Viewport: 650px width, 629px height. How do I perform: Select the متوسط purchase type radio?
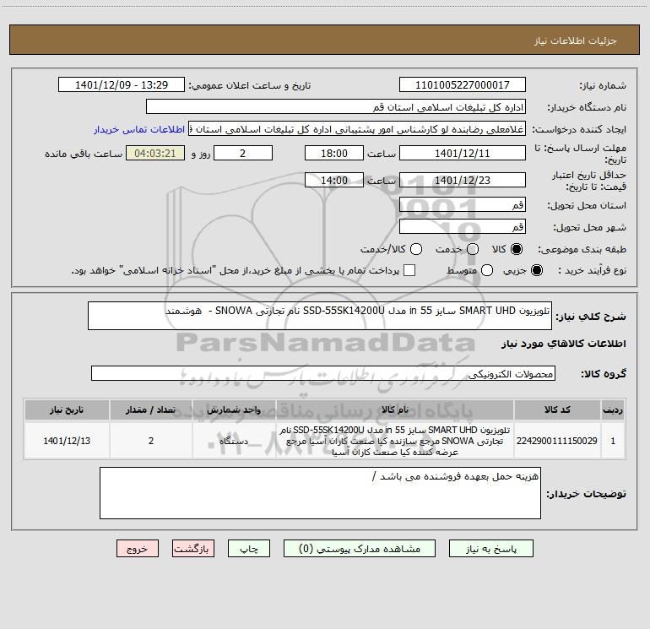[x=487, y=271]
